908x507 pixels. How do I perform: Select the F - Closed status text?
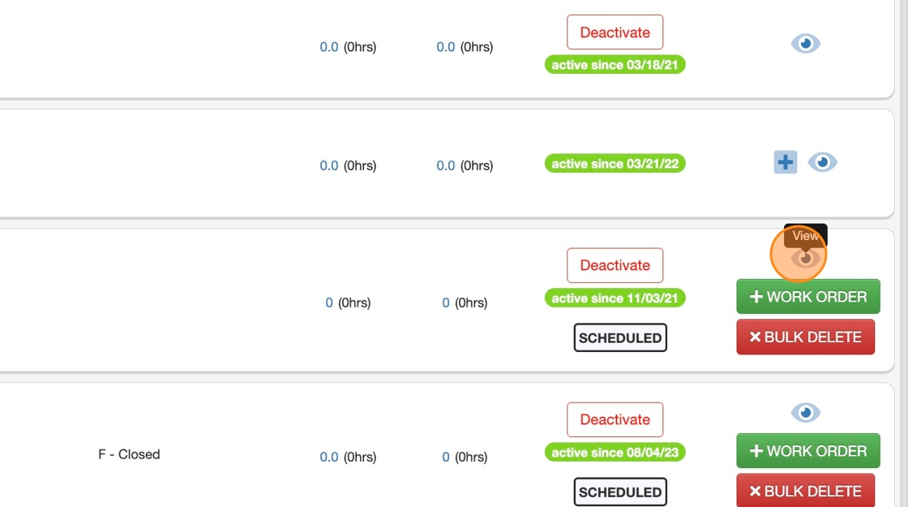(x=129, y=454)
